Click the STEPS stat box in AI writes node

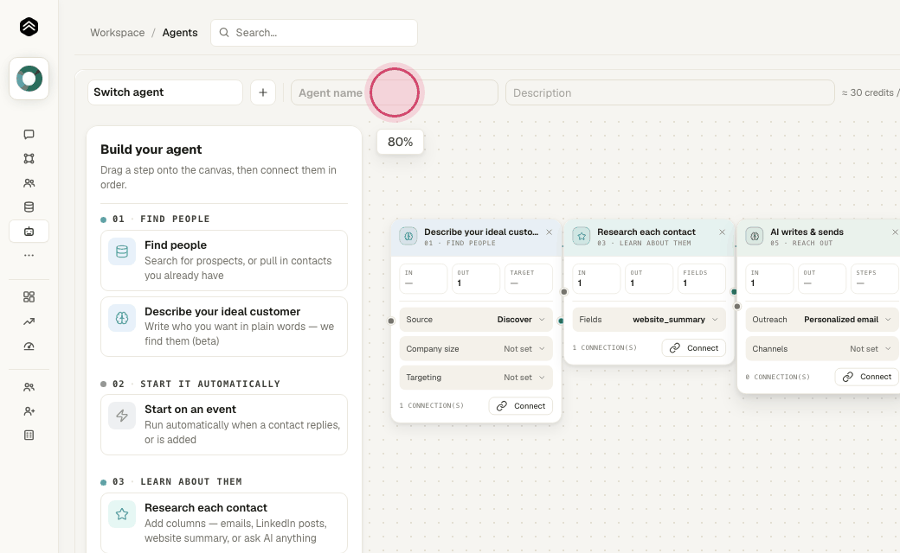(x=875, y=278)
